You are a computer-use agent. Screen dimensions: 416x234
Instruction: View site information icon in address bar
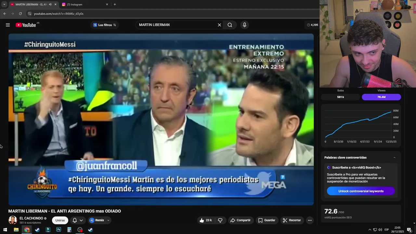pyautogui.click(x=30, y=14)
